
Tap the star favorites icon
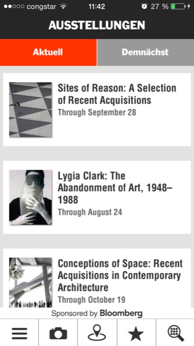tap(136, 333)
